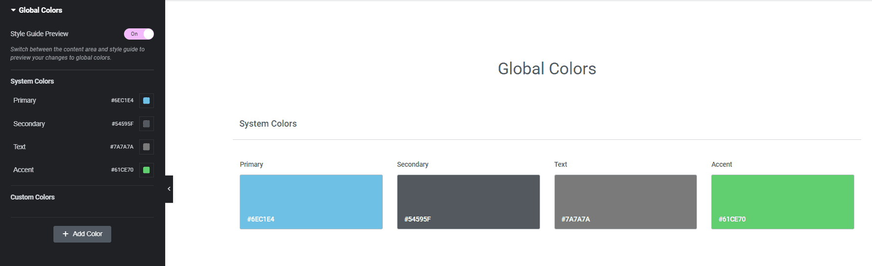Click the plus icon on Add Color
Screen dimensions: 872x266
(x=66, y=234)
